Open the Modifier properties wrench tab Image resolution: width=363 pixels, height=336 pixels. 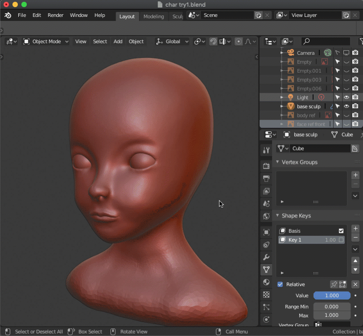[x=266, y=257]
